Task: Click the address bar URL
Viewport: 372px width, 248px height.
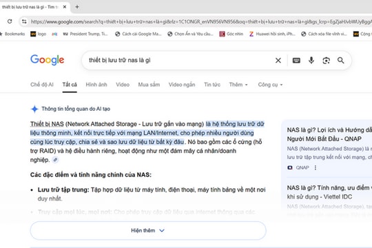Action: click(x=200, y=21)
